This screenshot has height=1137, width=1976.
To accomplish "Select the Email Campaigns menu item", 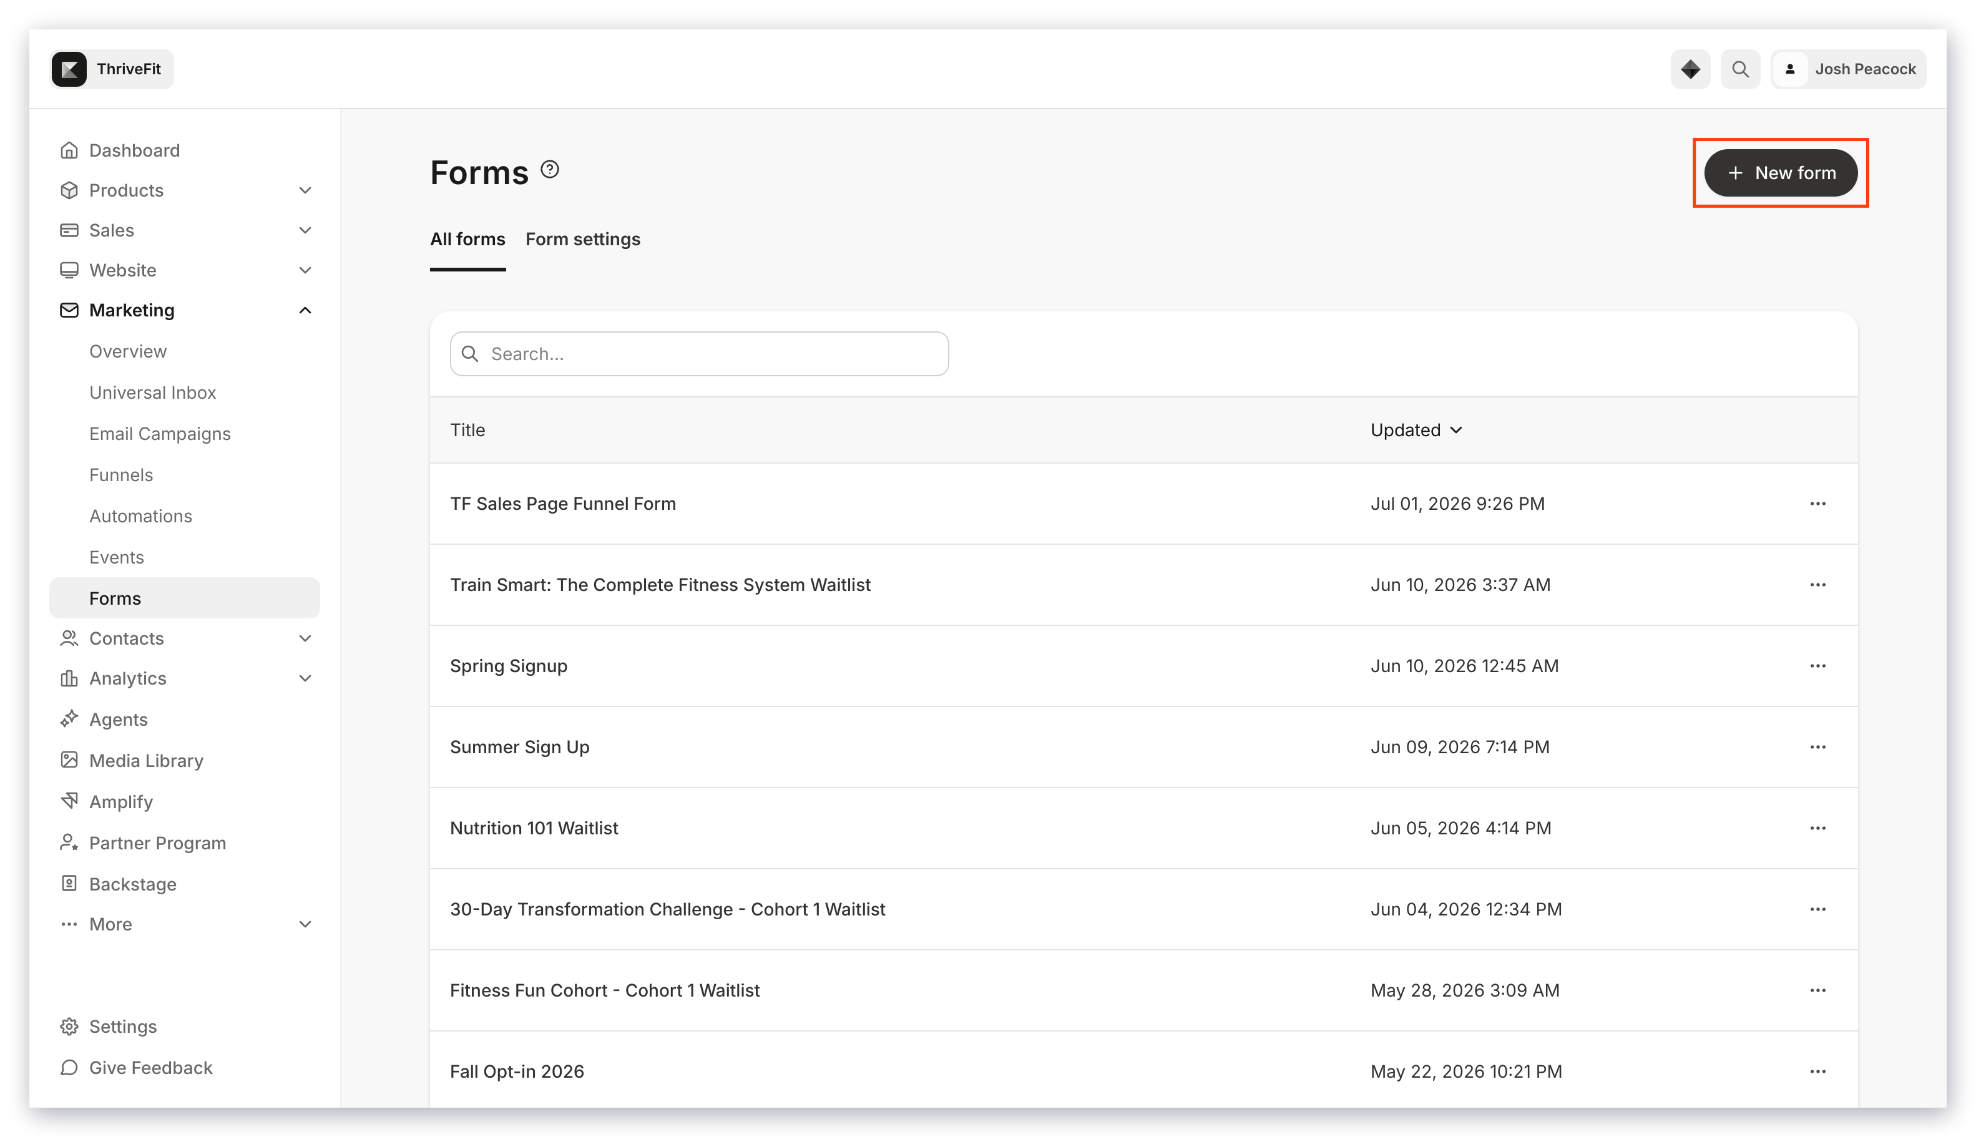I will pyautogui.click(x=159, y=434).
